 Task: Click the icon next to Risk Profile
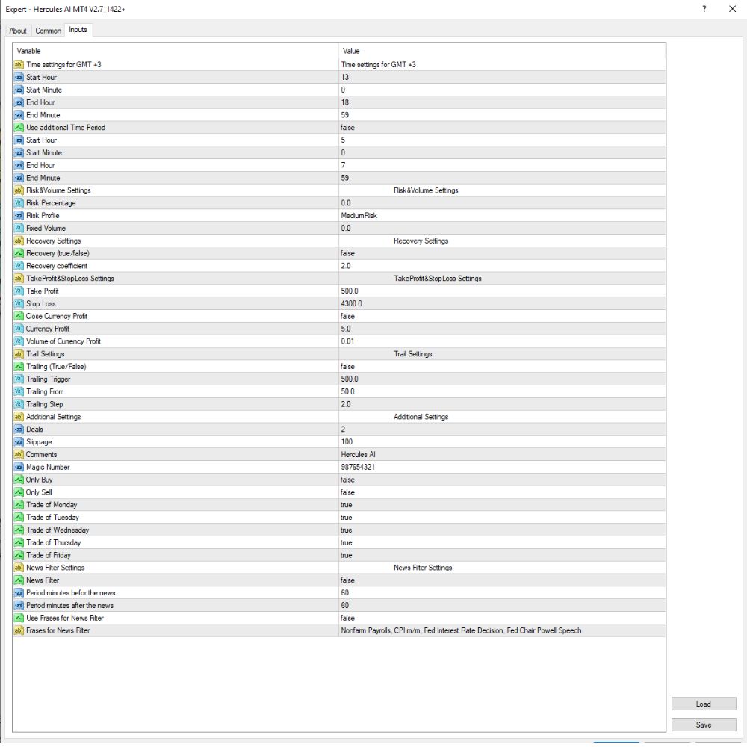click(19, 215)
